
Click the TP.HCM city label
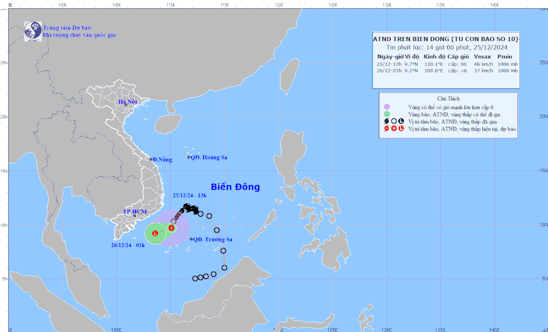point(133,211)
